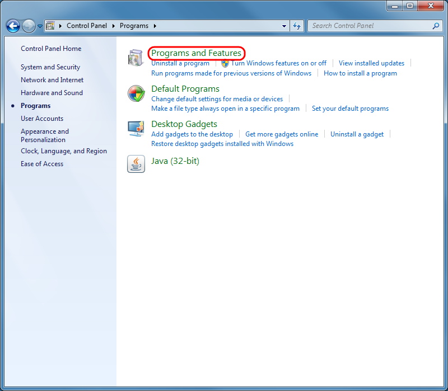This screenshot has width=448, height=391.
Task: Click the Default Programs icon
Action: pos(136,93)
